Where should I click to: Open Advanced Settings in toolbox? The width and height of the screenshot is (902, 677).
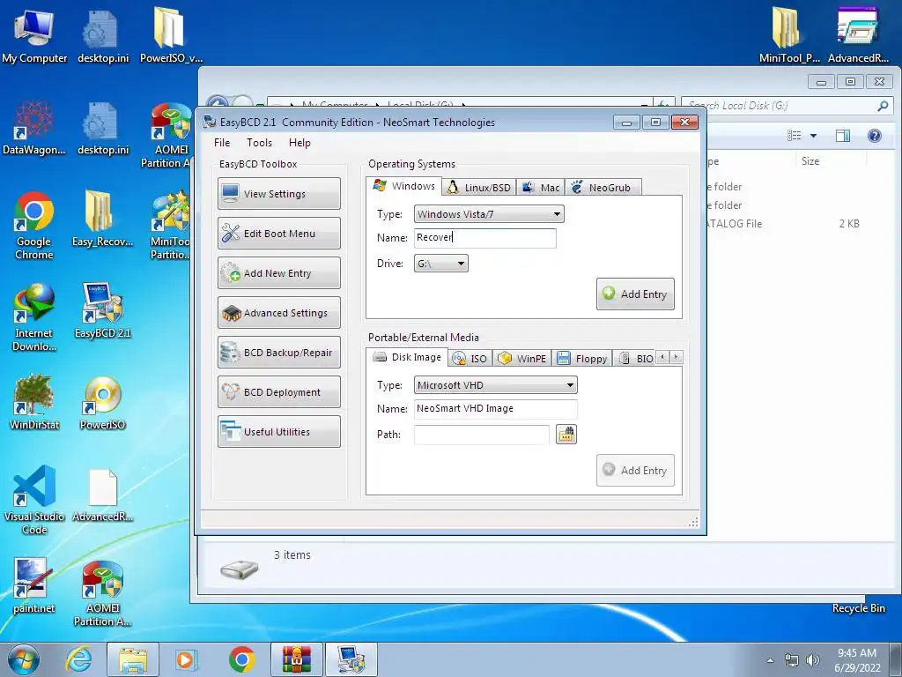(x=279, y=313)
